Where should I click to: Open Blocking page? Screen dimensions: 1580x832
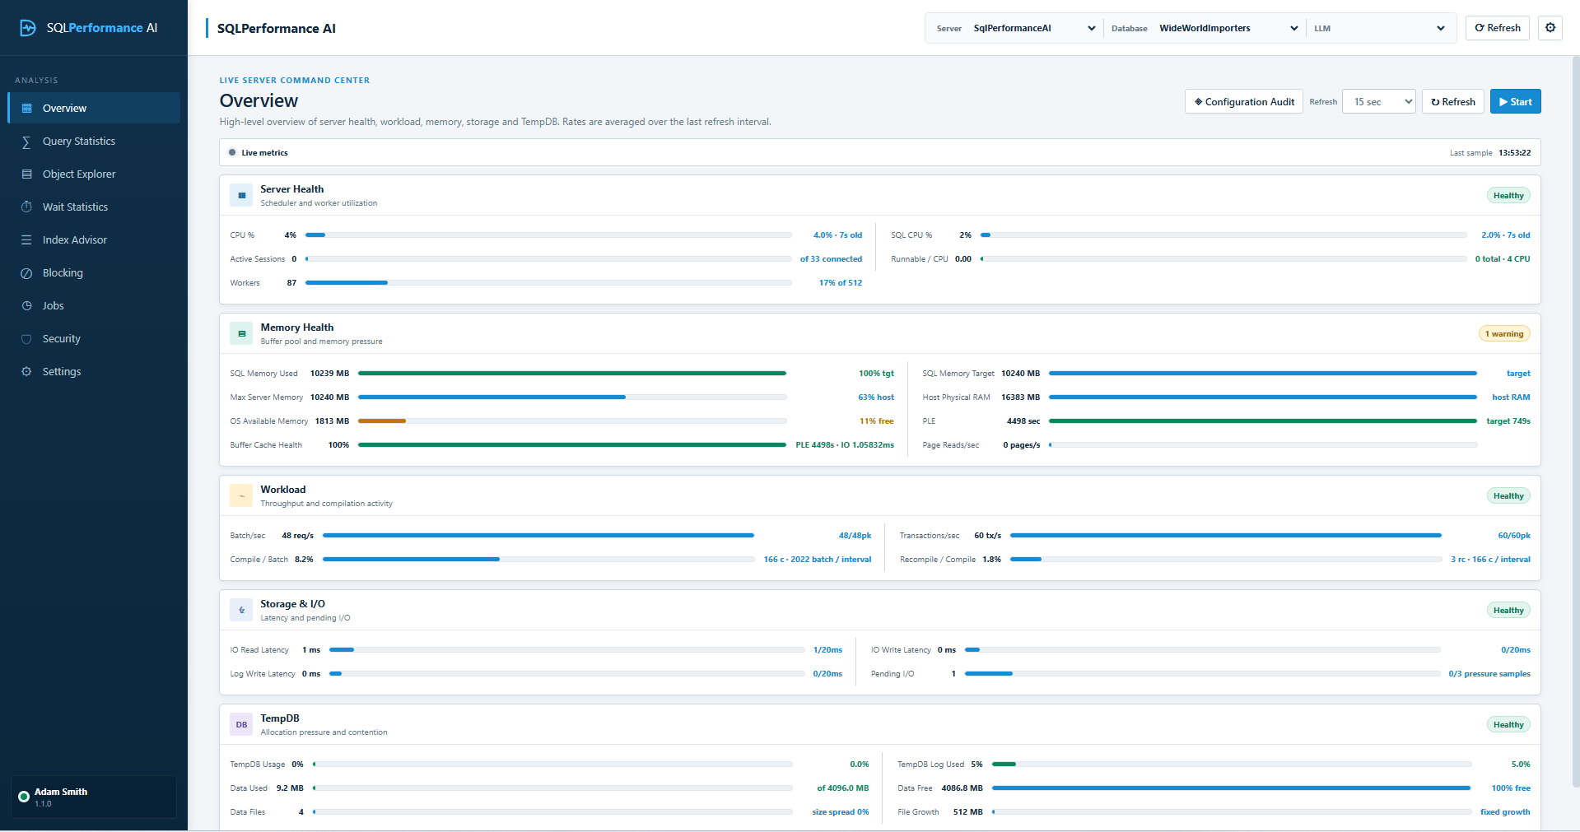point(94,273)
